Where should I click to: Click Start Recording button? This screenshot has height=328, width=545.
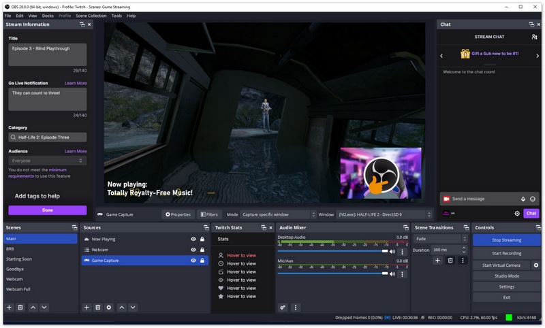point(506,253)
